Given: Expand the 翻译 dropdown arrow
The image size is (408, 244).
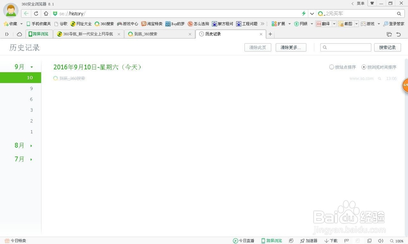Looking at the screenshot, I should click(334, 24).
